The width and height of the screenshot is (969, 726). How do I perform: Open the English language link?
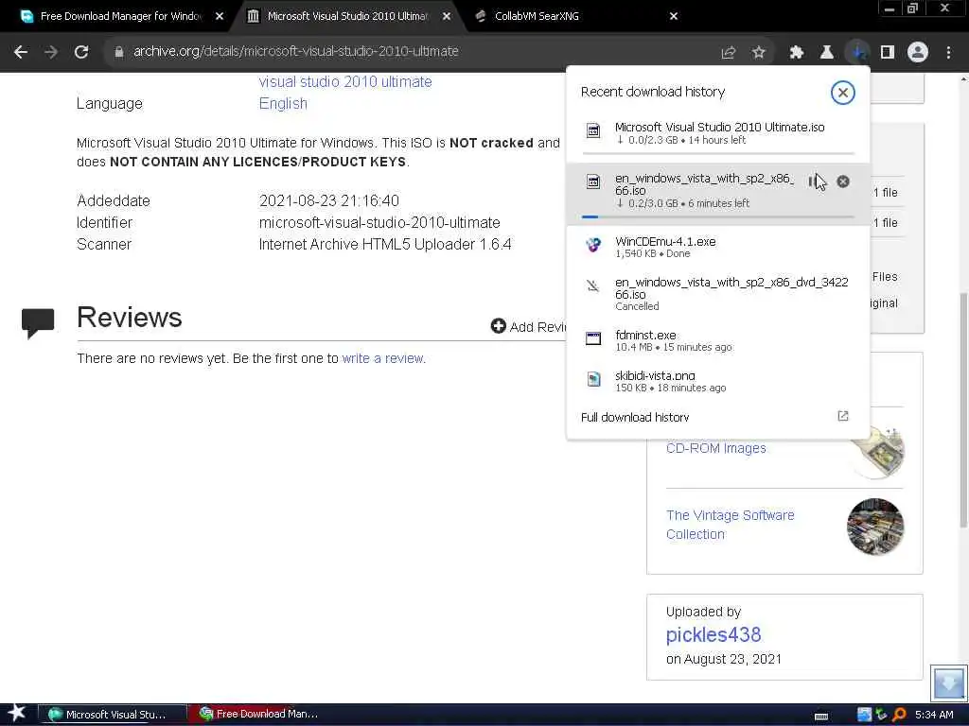click(283, 104)
